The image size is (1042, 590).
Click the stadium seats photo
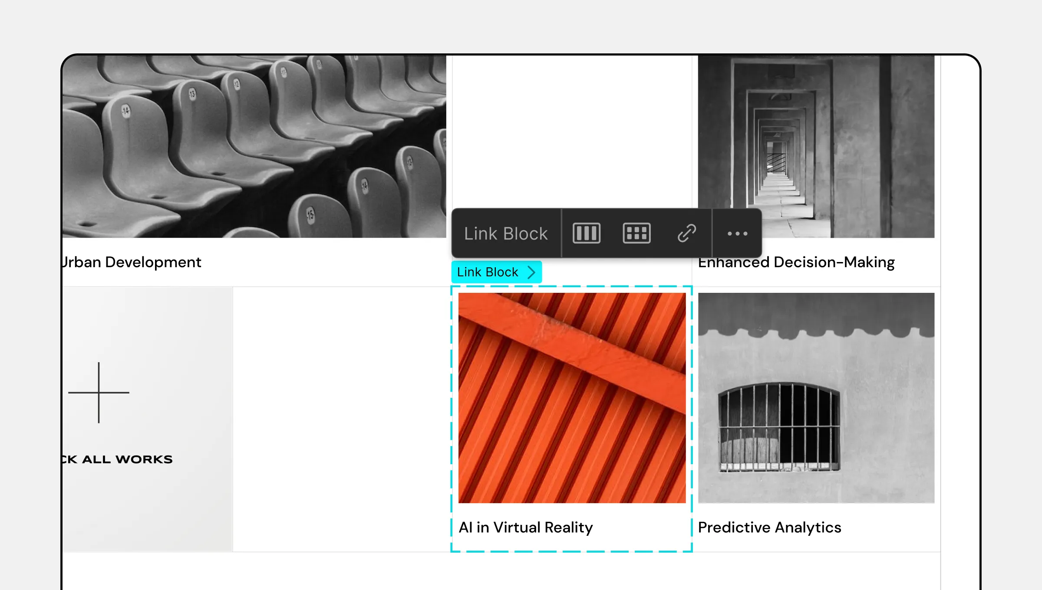point(254,147)
